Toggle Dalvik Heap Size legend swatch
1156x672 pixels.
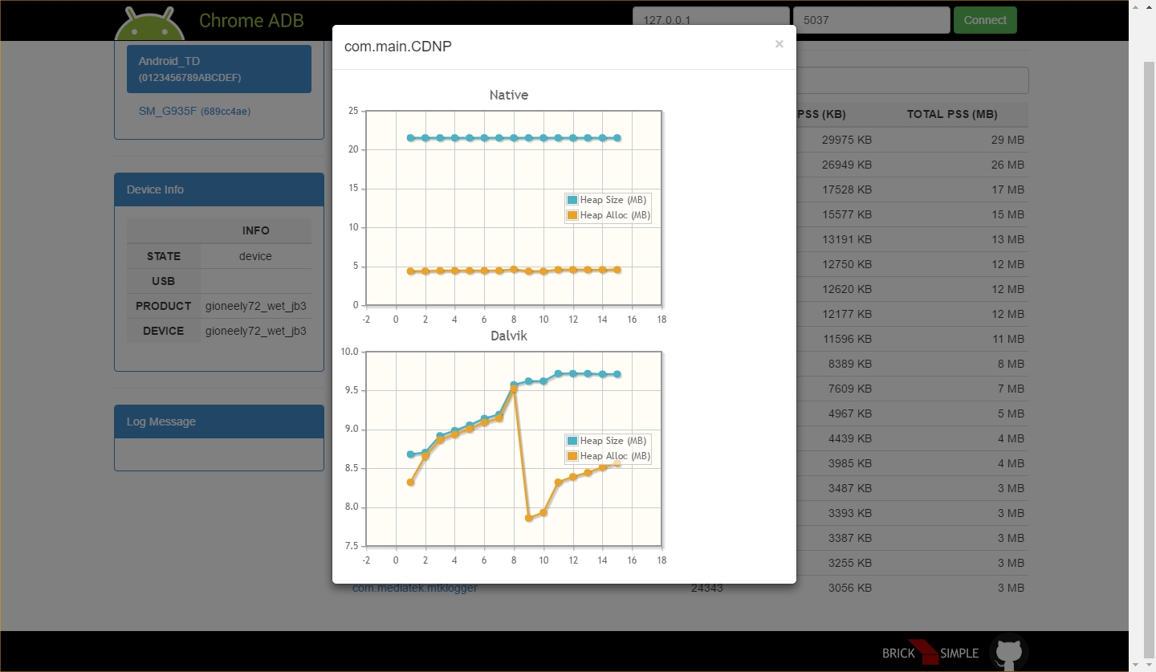click(572, 441)
